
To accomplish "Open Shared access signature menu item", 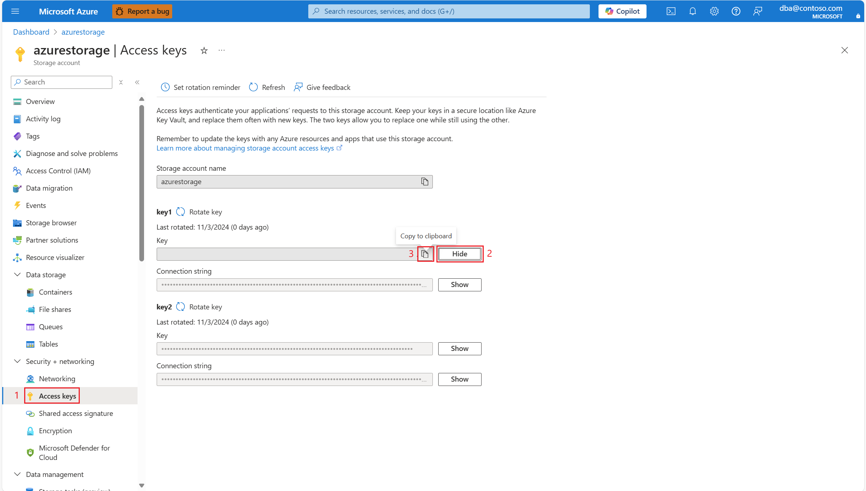I will [76, 413].
